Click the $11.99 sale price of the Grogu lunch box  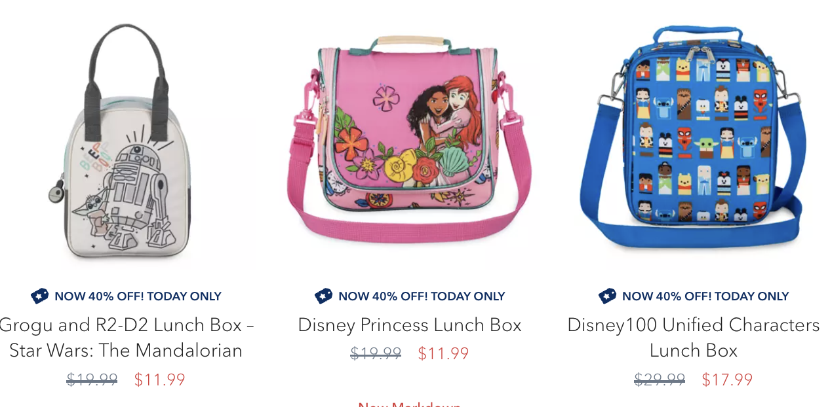160,380
